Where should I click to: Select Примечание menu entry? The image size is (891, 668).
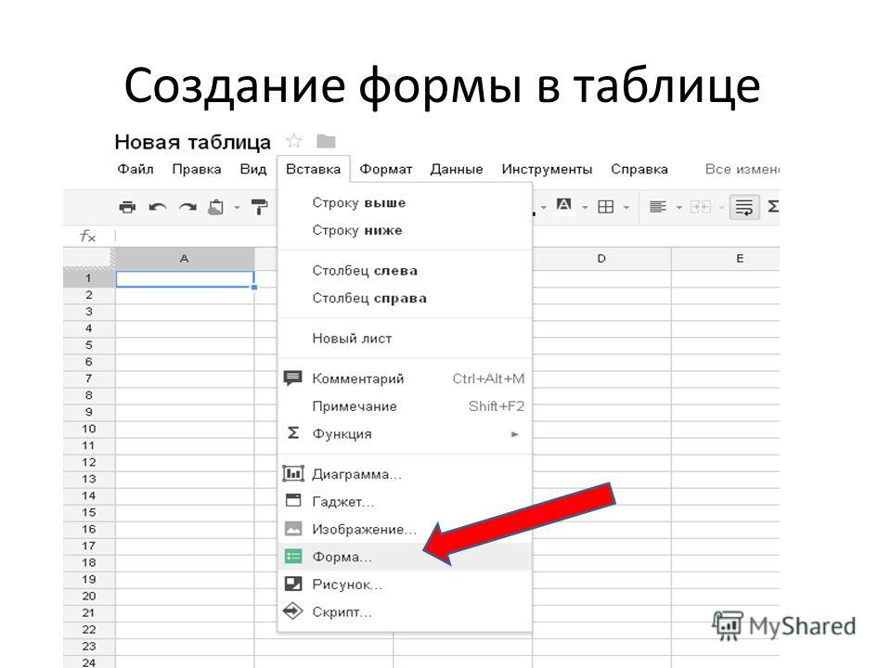pos(405,406)
